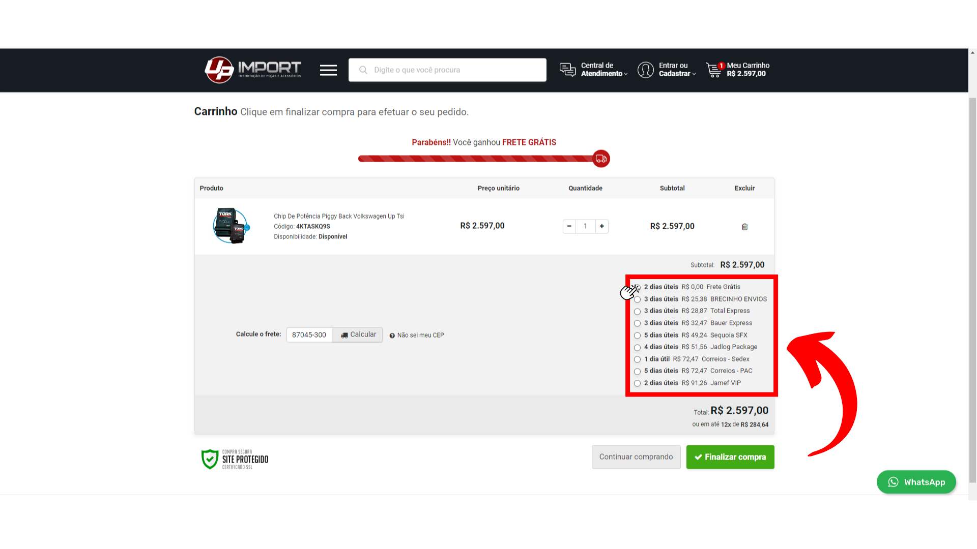Increase quantity with plus button
This screenshot has width=977, height=549.
tap(602, 226)
